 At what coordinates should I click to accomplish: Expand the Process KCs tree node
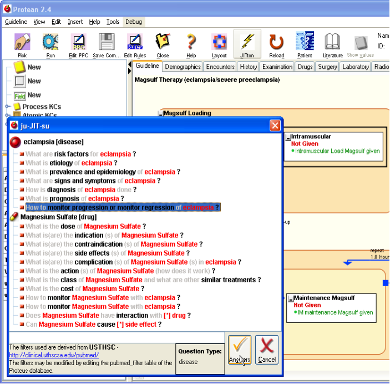pyautogui.click(x=8, y=107)
